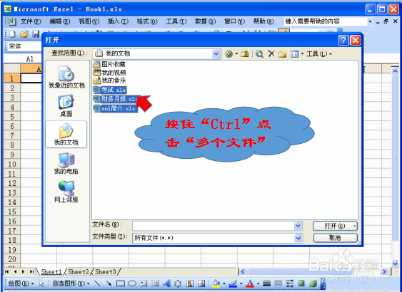Open the 格式(O) menu

(x=147, y=21)
